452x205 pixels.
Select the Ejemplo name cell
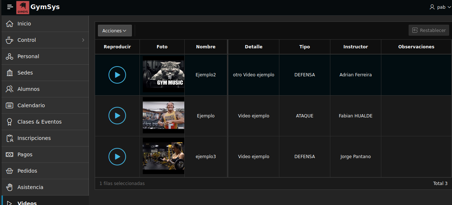pos(206,116)
